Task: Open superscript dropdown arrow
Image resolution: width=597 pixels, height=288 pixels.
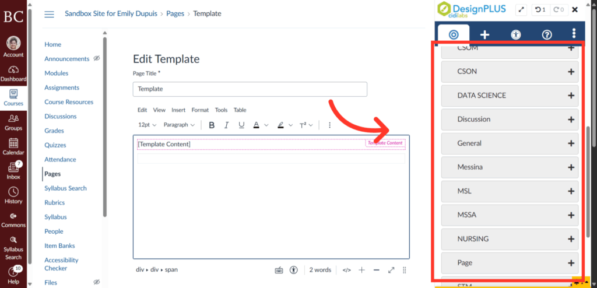Action: 311,125
